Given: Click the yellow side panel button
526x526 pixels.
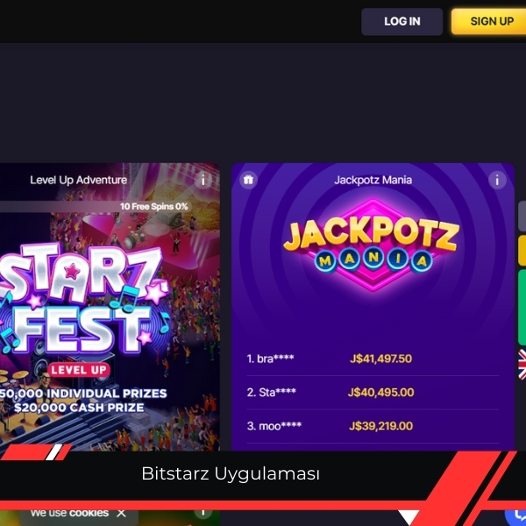Looking at the screenshot, I should (x=522, y=251).
